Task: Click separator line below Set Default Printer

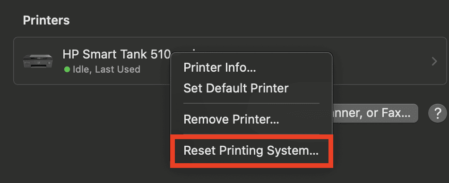Action: pos(251,103)
